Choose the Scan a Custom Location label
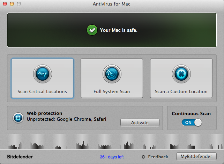Screen dimensions: 224x164 (181, 91)
